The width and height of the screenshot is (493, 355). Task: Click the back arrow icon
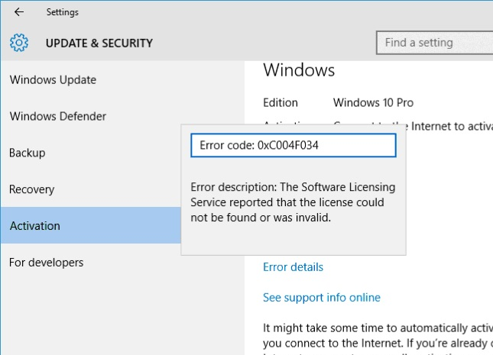point(19,12)
